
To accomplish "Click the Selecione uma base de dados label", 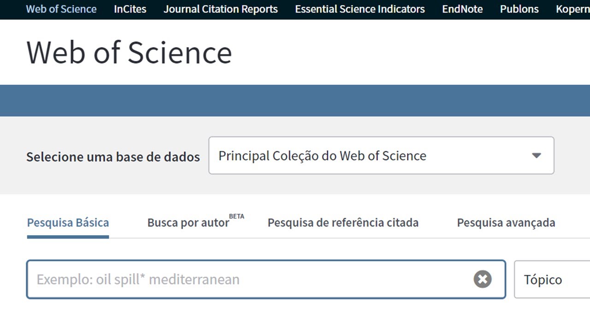I will (113, 157).
